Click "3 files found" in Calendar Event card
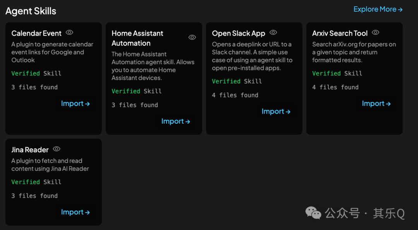The image size is (418, 230). point(34,87)
